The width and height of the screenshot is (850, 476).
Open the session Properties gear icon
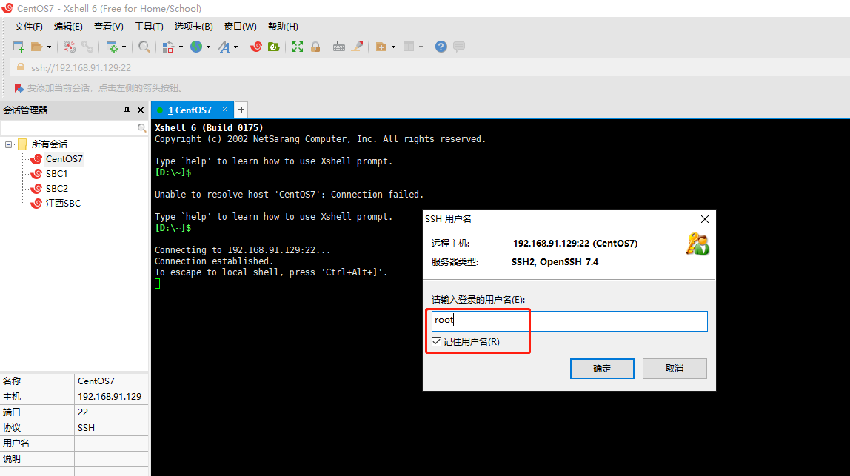point(112,47)
